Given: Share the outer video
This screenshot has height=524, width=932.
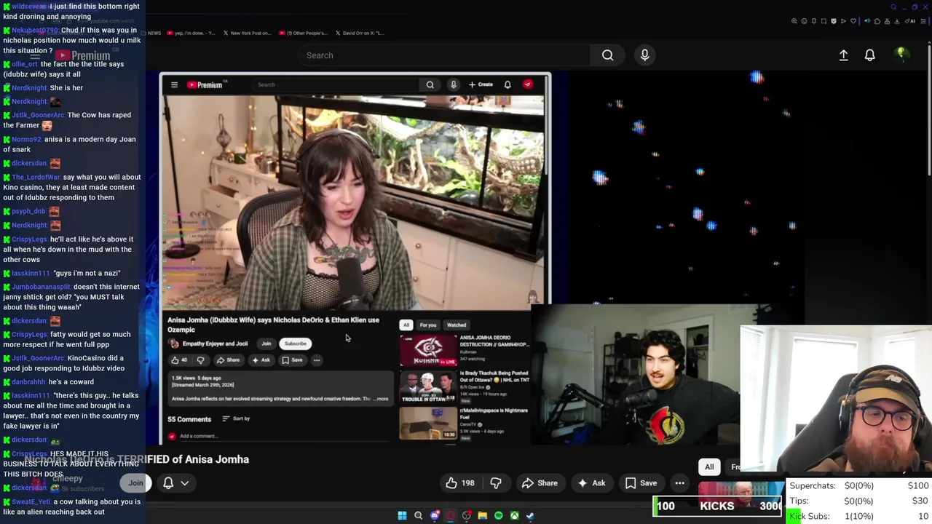Looking at the screenshot, I should 540,483.
